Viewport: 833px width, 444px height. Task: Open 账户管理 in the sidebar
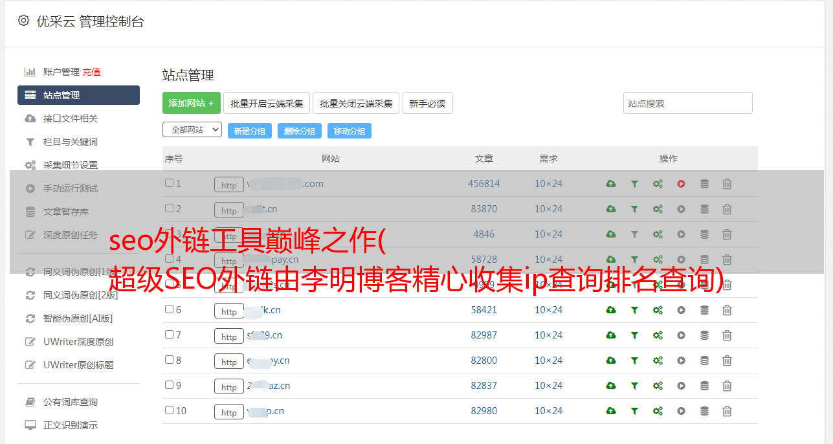pos(61,72)
